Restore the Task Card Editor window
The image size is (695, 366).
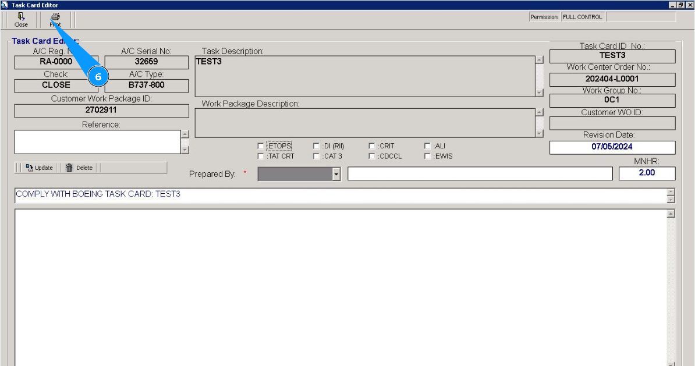tap(681, 5)
